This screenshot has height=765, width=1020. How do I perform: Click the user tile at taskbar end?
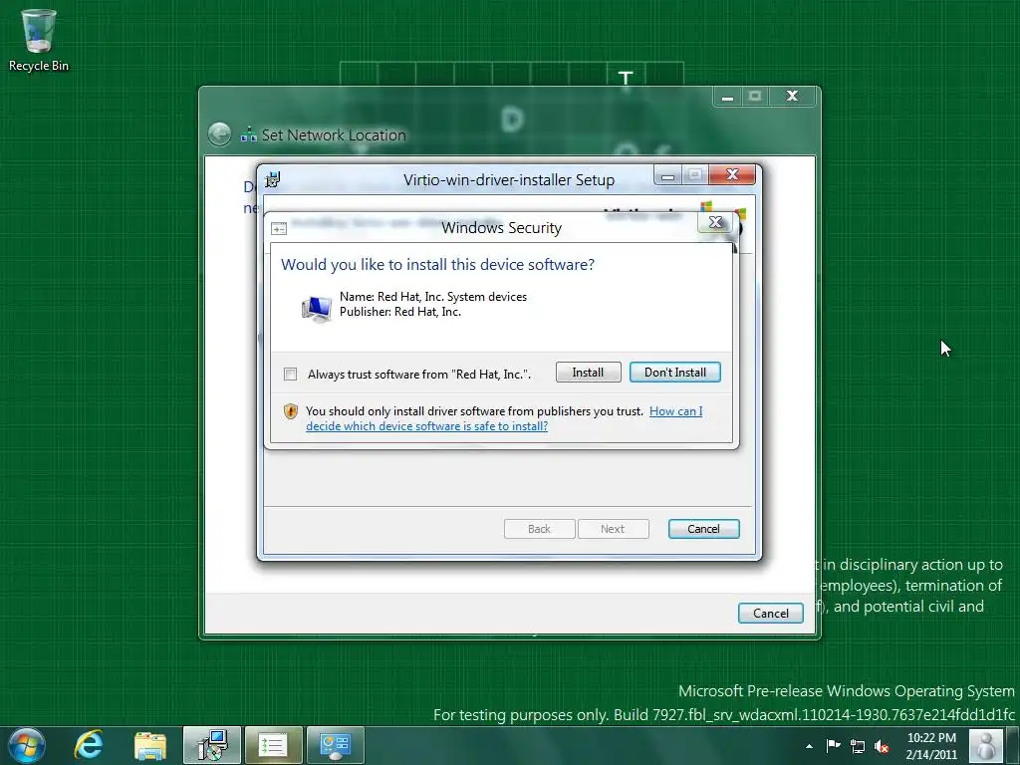(985, 745)
